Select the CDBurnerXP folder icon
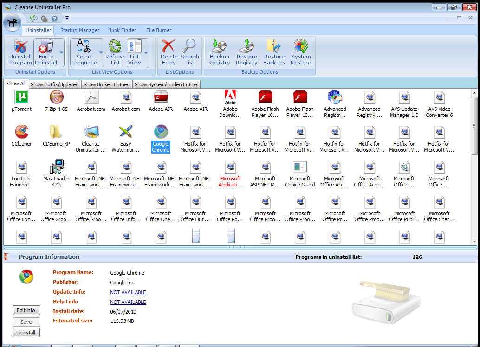This screenshot has height=347, width=480. (56, 132)
